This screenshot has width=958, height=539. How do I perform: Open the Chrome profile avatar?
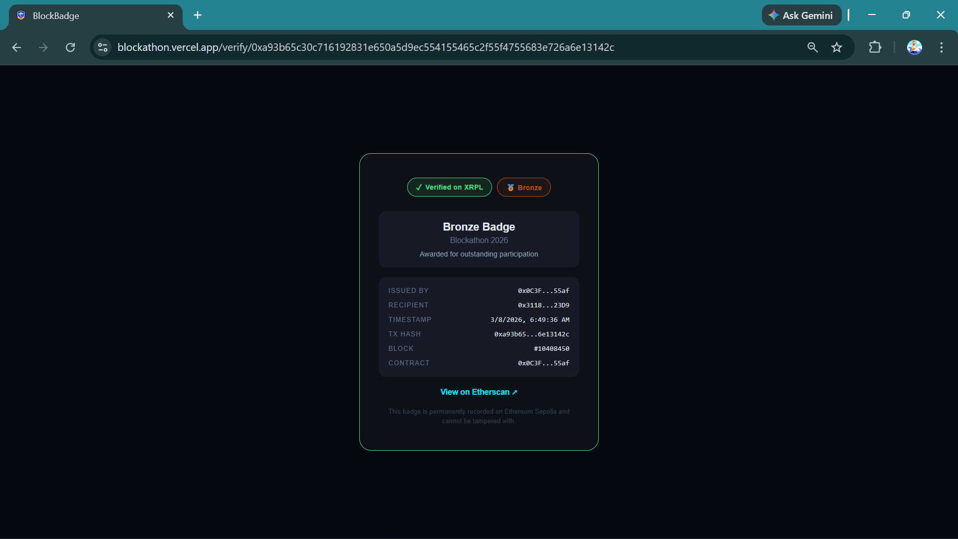(914, 47)
